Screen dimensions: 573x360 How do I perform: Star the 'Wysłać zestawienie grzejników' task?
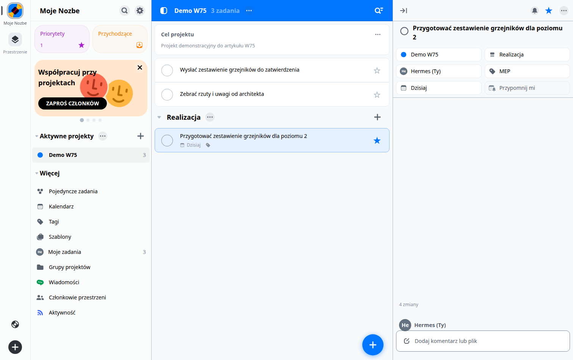click(377, 70)
